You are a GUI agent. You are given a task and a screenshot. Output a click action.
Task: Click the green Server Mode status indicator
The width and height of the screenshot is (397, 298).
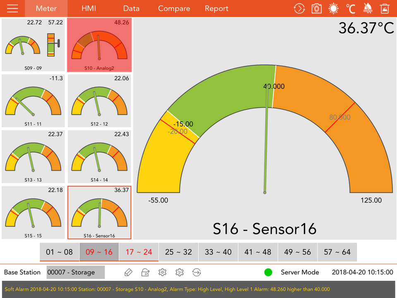[268, 272]
